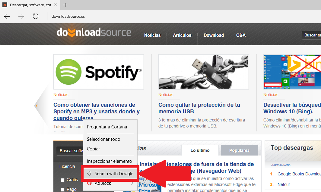The image size is (321, 192).
Task: Click Noticias label under the Spotify image
Action: coord(61,95)
